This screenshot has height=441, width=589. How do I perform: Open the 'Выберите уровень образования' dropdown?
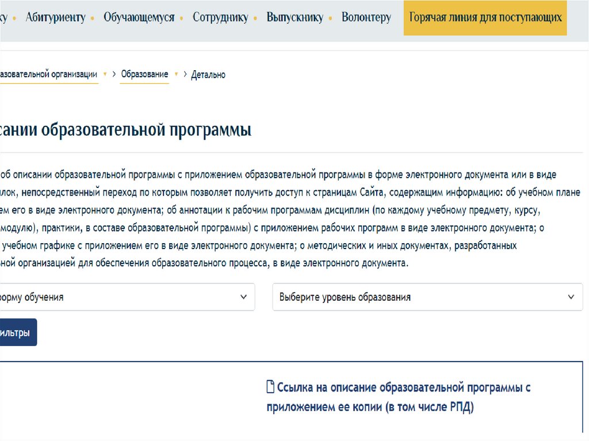coord(426,297)
